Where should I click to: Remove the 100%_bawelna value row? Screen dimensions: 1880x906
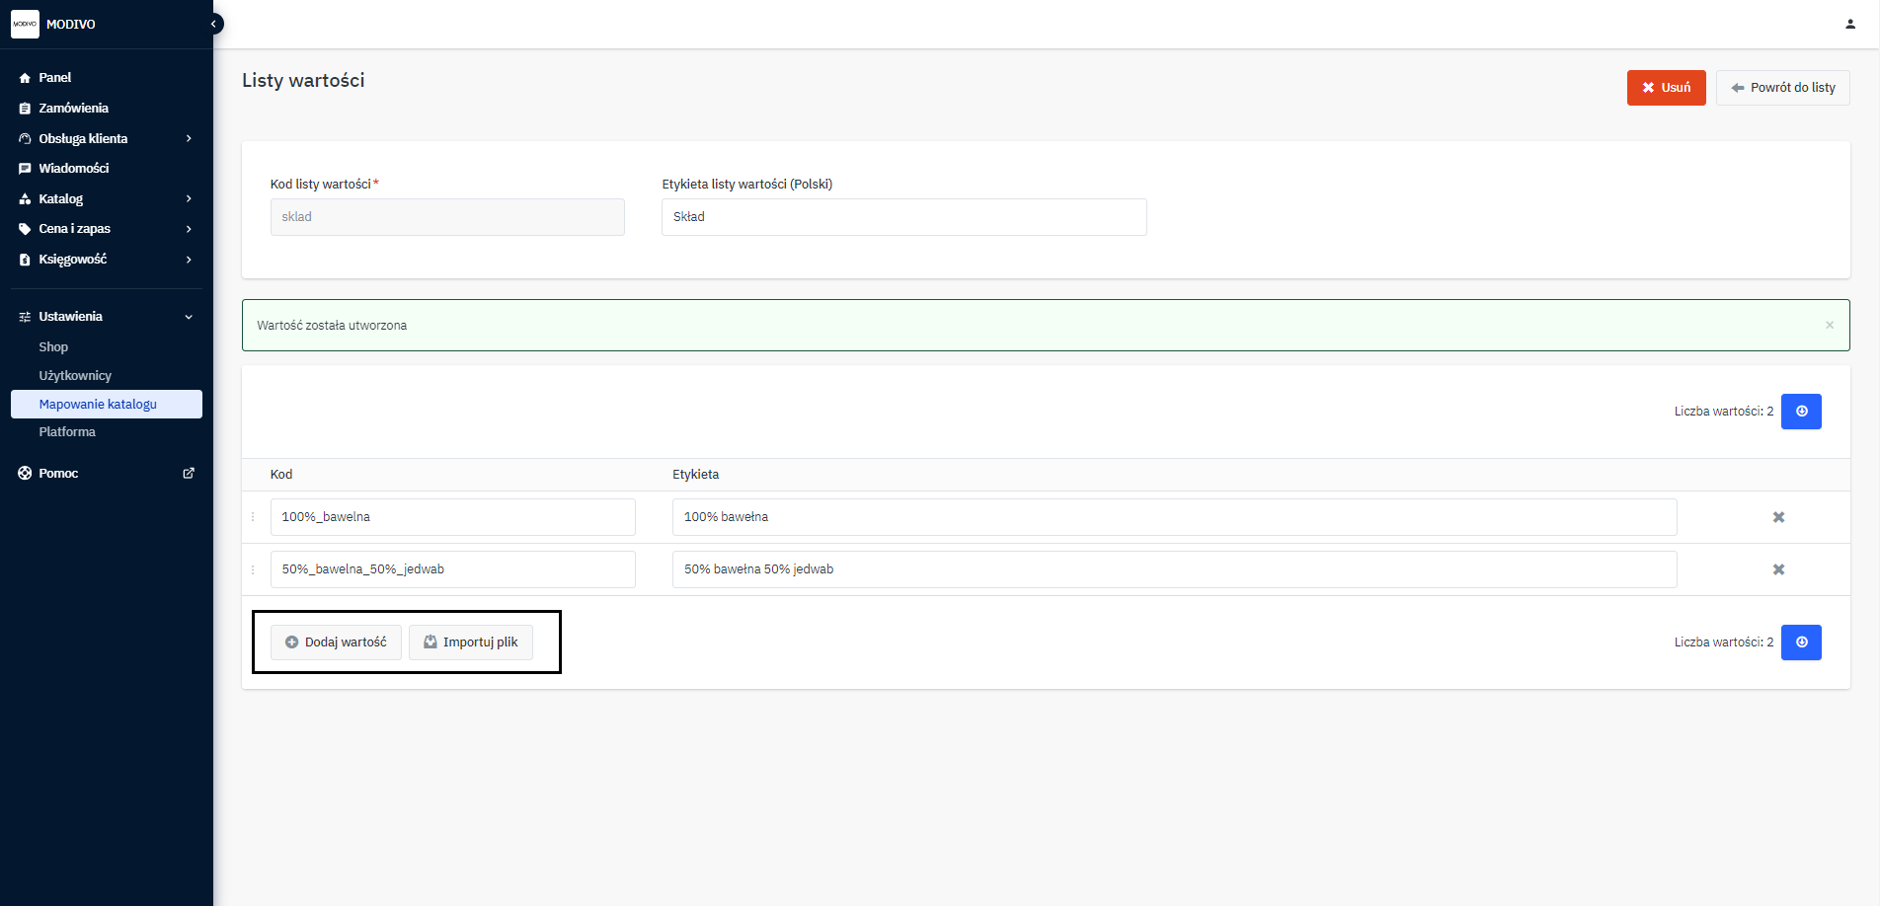[1777, 517]
